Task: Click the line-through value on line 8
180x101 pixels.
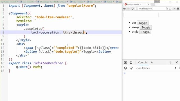Action: point(74,33)
